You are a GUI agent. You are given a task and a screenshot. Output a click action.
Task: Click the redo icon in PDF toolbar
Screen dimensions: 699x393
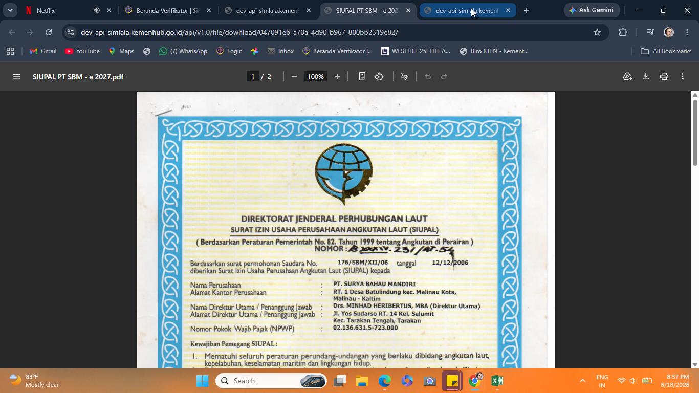[x=444, y=76]
